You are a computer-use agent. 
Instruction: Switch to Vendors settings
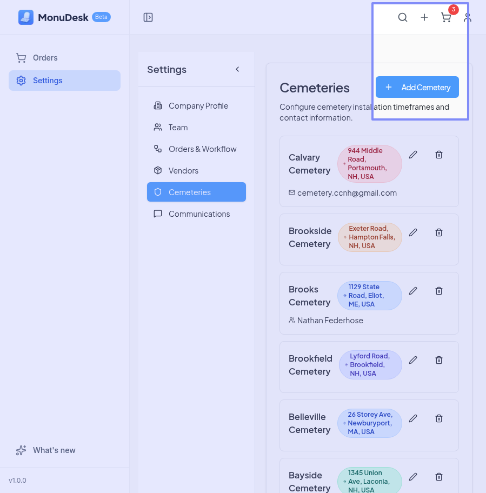click(x=183, y=171)
